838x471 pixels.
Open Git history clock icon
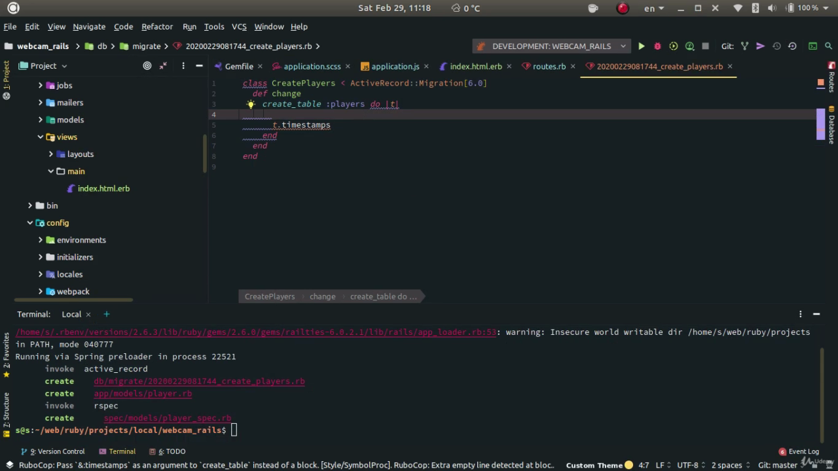776,46
